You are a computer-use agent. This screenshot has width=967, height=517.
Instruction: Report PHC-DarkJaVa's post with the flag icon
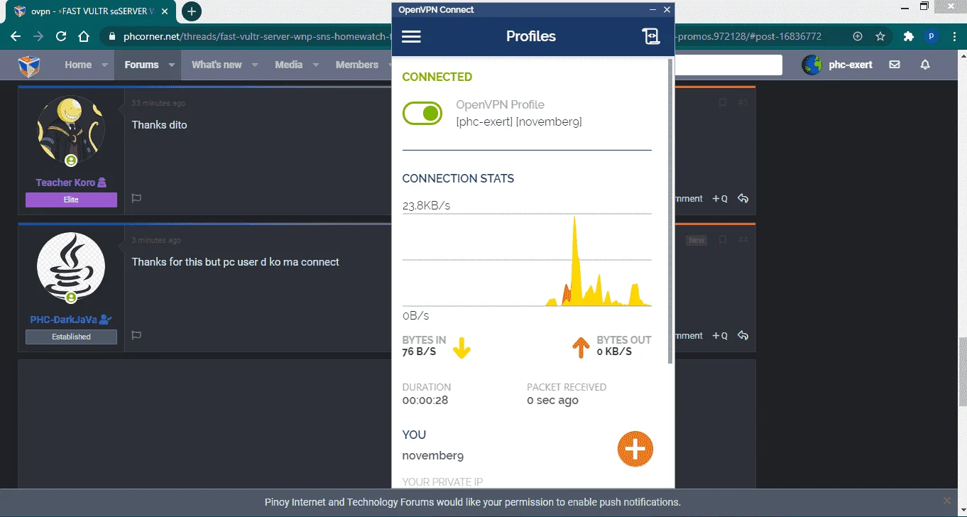[x=137, y=335]
